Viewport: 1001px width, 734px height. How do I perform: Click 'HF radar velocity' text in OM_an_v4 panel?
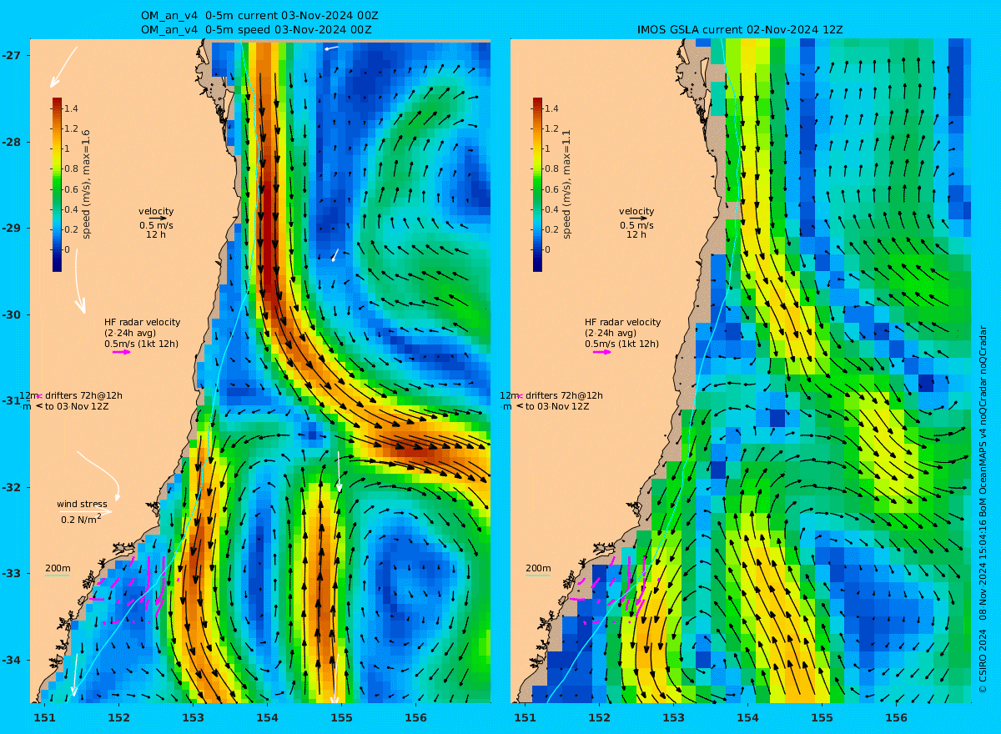(142, 322)
